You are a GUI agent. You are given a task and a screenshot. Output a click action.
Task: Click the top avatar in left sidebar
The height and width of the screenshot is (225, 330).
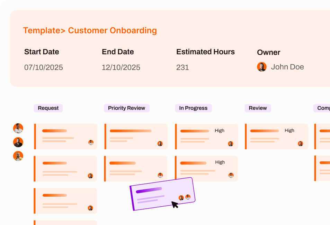[18, 128]
